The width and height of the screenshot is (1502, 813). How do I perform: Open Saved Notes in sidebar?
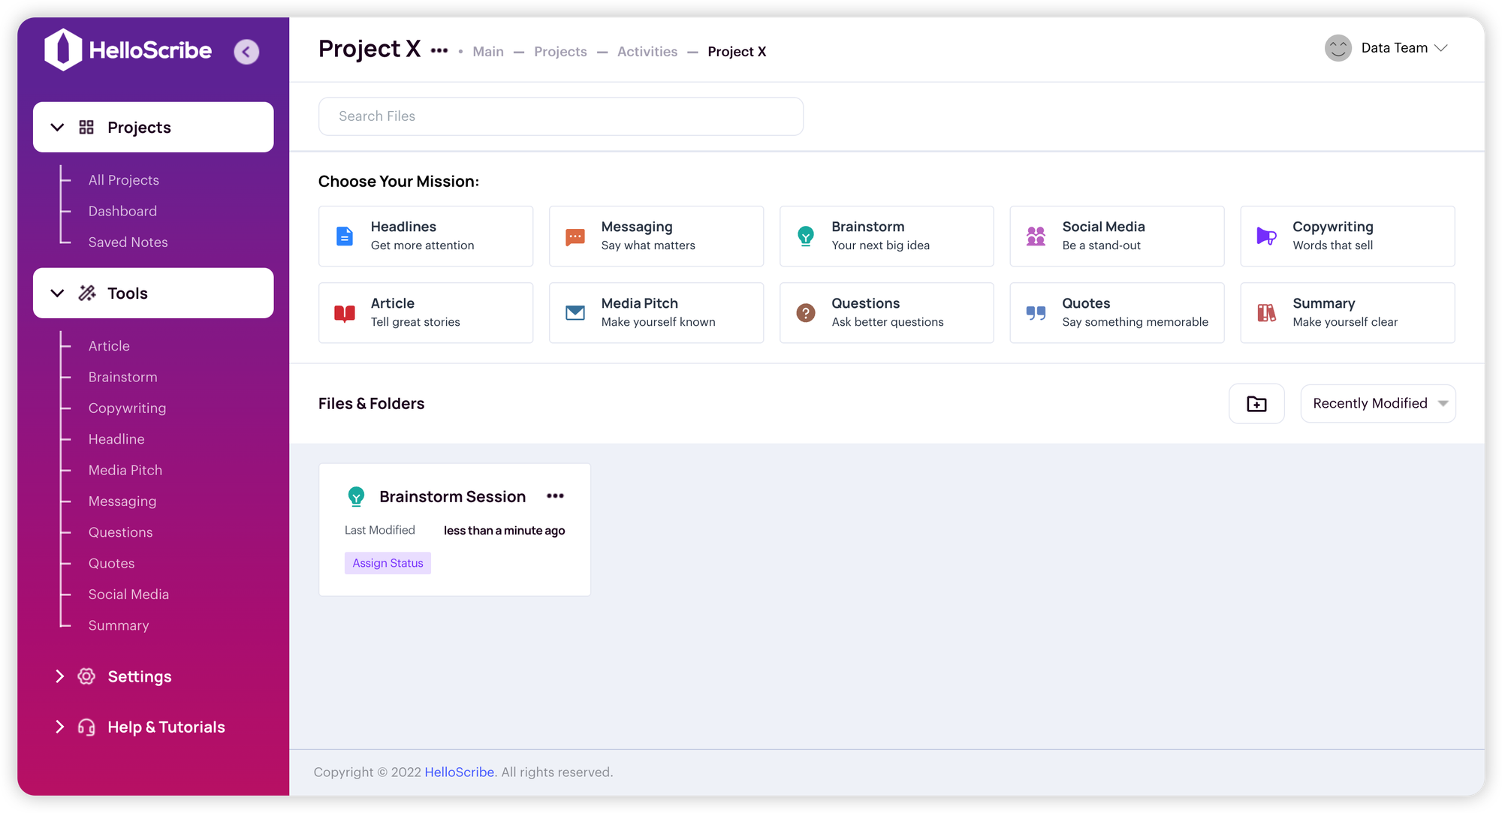point(128,242)
